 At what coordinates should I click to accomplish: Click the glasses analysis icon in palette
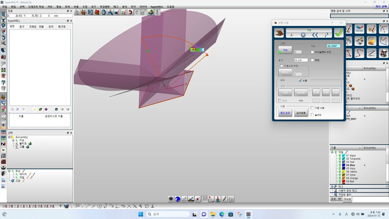pos(360,29)
